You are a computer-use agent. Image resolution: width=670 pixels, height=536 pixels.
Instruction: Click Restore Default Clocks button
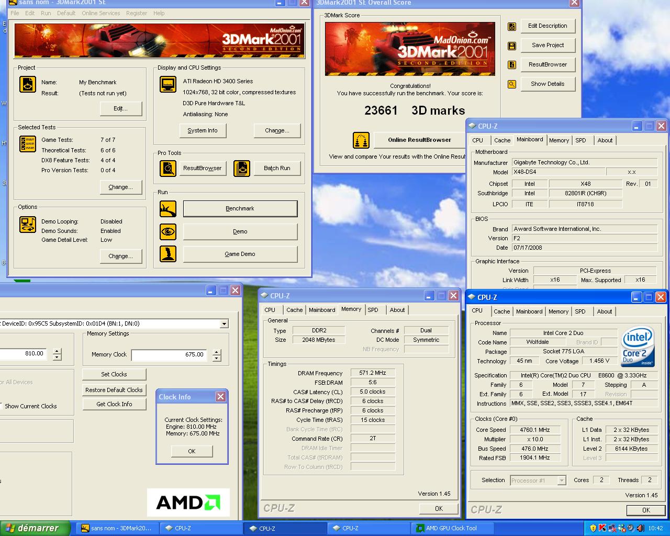pyautogui.click(x=114, y=390)
